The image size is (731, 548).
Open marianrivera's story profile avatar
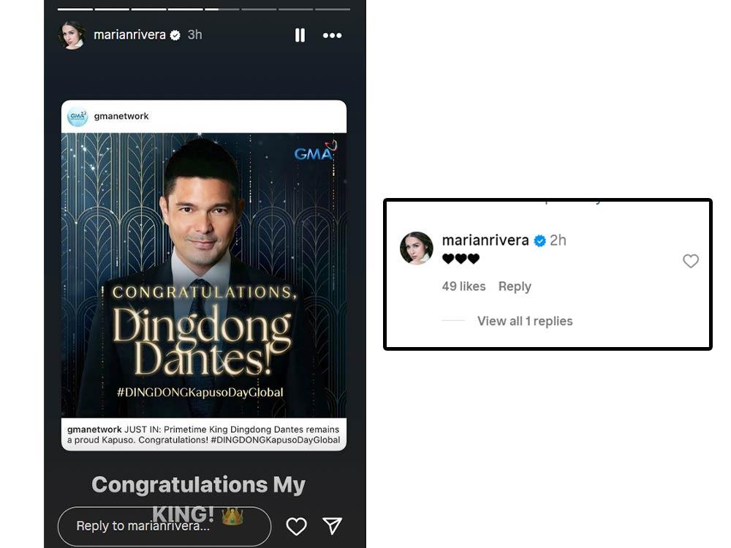pos(72,35)
